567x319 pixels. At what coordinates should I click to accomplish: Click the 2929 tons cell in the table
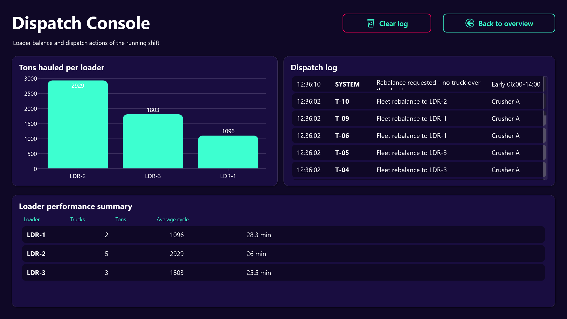pos(177,254)
